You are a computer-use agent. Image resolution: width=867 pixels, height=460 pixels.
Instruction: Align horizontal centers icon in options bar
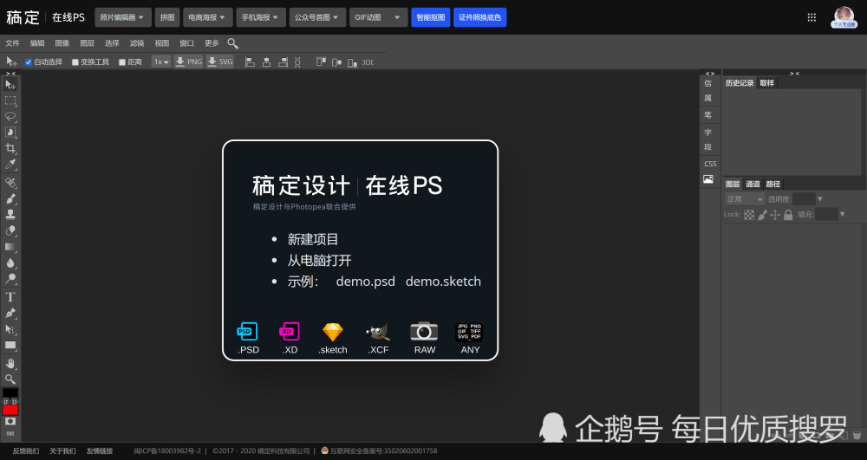(x=266, y=62)
